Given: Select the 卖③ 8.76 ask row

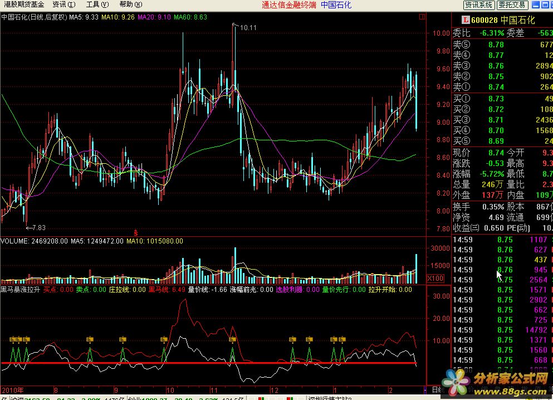Looking at the screenshot, I should tap(502, 66).
